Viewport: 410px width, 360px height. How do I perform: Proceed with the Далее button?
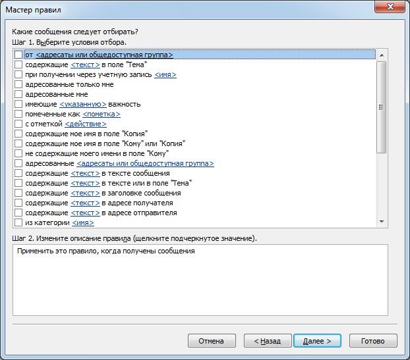(318, 341)
